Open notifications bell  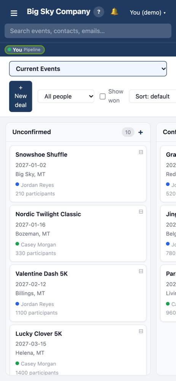click(x=115, y=12)
